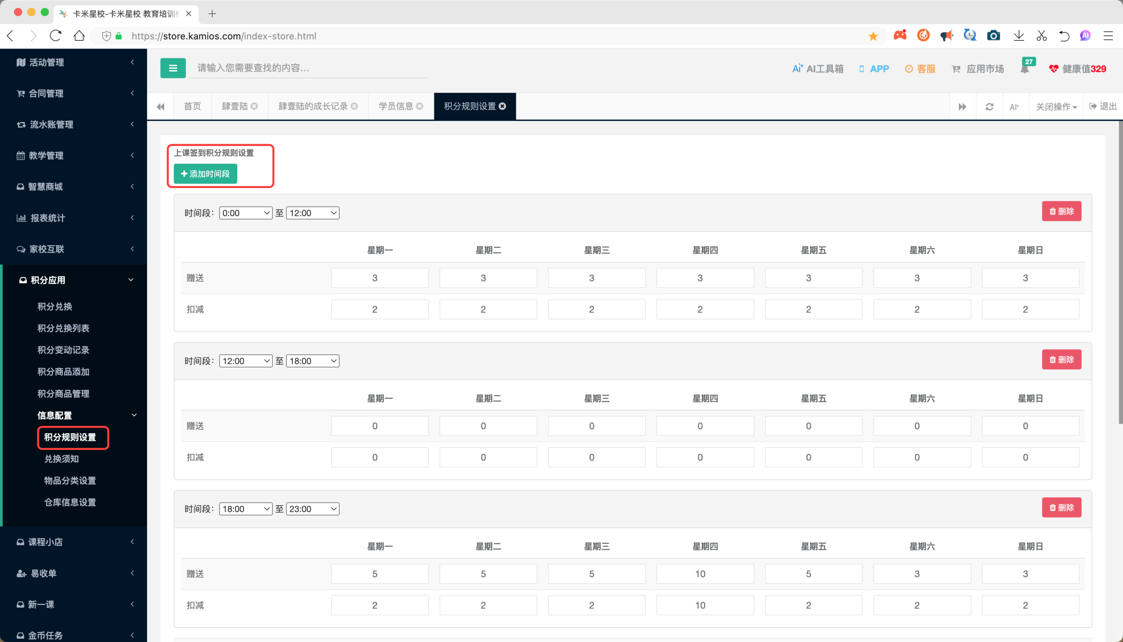Screen dimensions: 1123x642
Task: Click the red game controller extension icon
Action: click(900, 35)
